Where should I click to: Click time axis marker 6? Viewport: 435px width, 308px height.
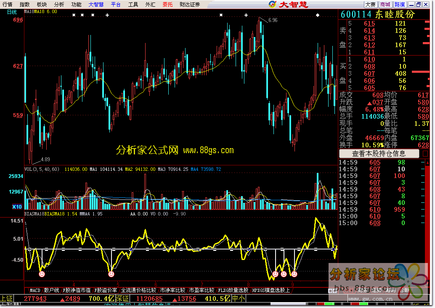156,285
